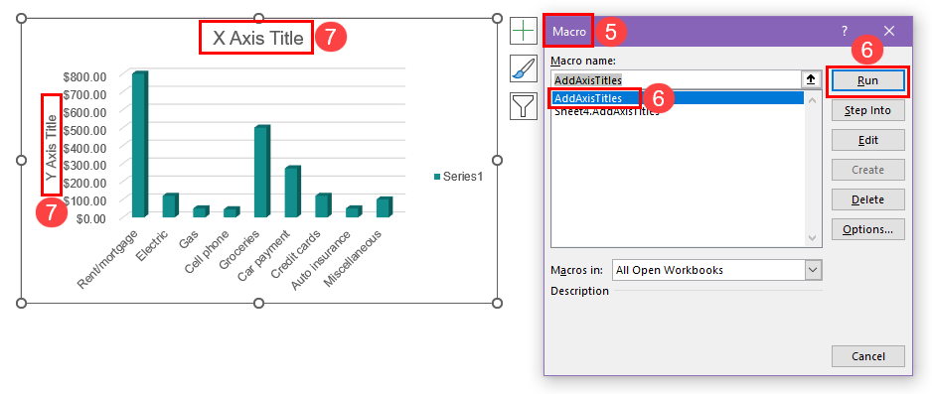
Task: Open the Chart Elements plus button
Action: [x=524, y=30]
